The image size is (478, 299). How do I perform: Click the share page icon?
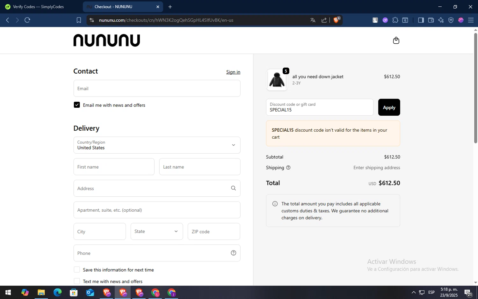point(324,20)
